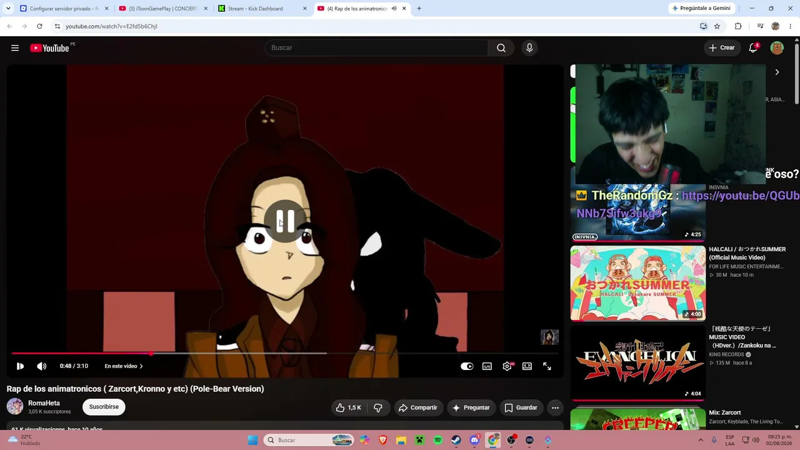
Task: Open Chrome tab search dropdown
Action: pos(8,9)
